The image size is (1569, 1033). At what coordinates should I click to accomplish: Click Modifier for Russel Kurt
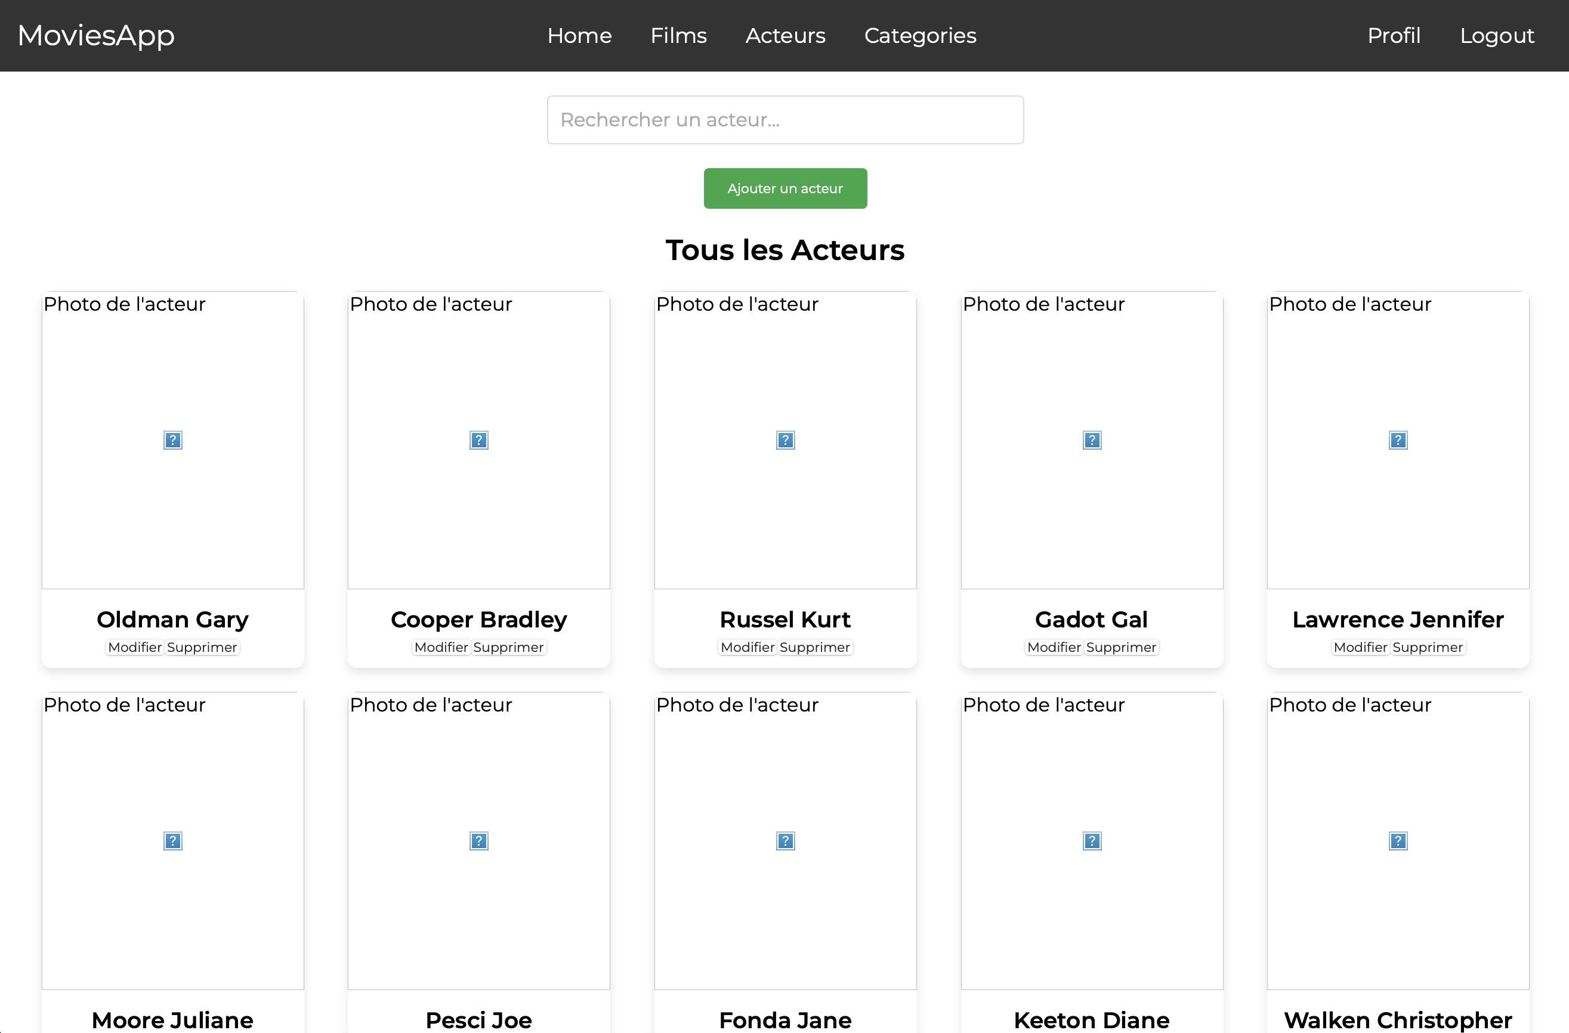click(x=748, y=647)
